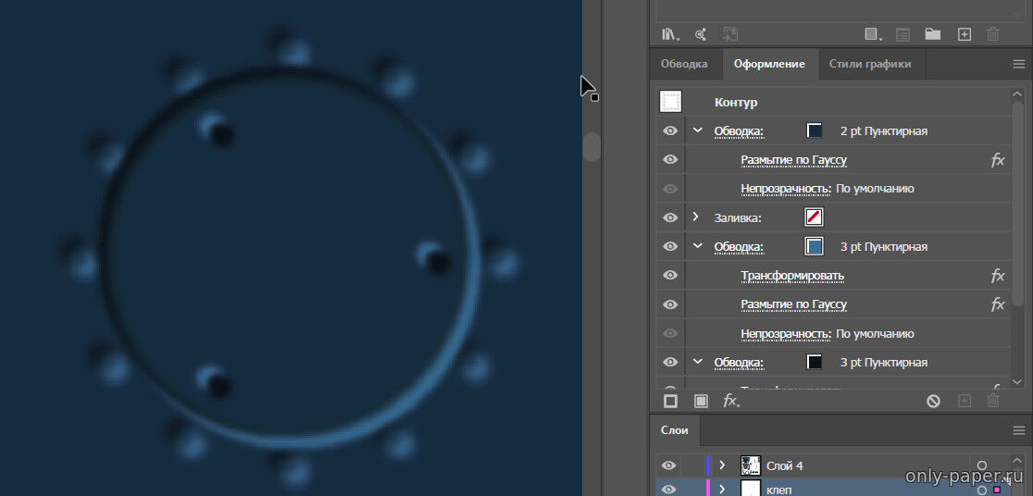This screenshot has height=496, width=1033.
Task: Click the new swatch plus icon
Action: click(x=964, y=34)
